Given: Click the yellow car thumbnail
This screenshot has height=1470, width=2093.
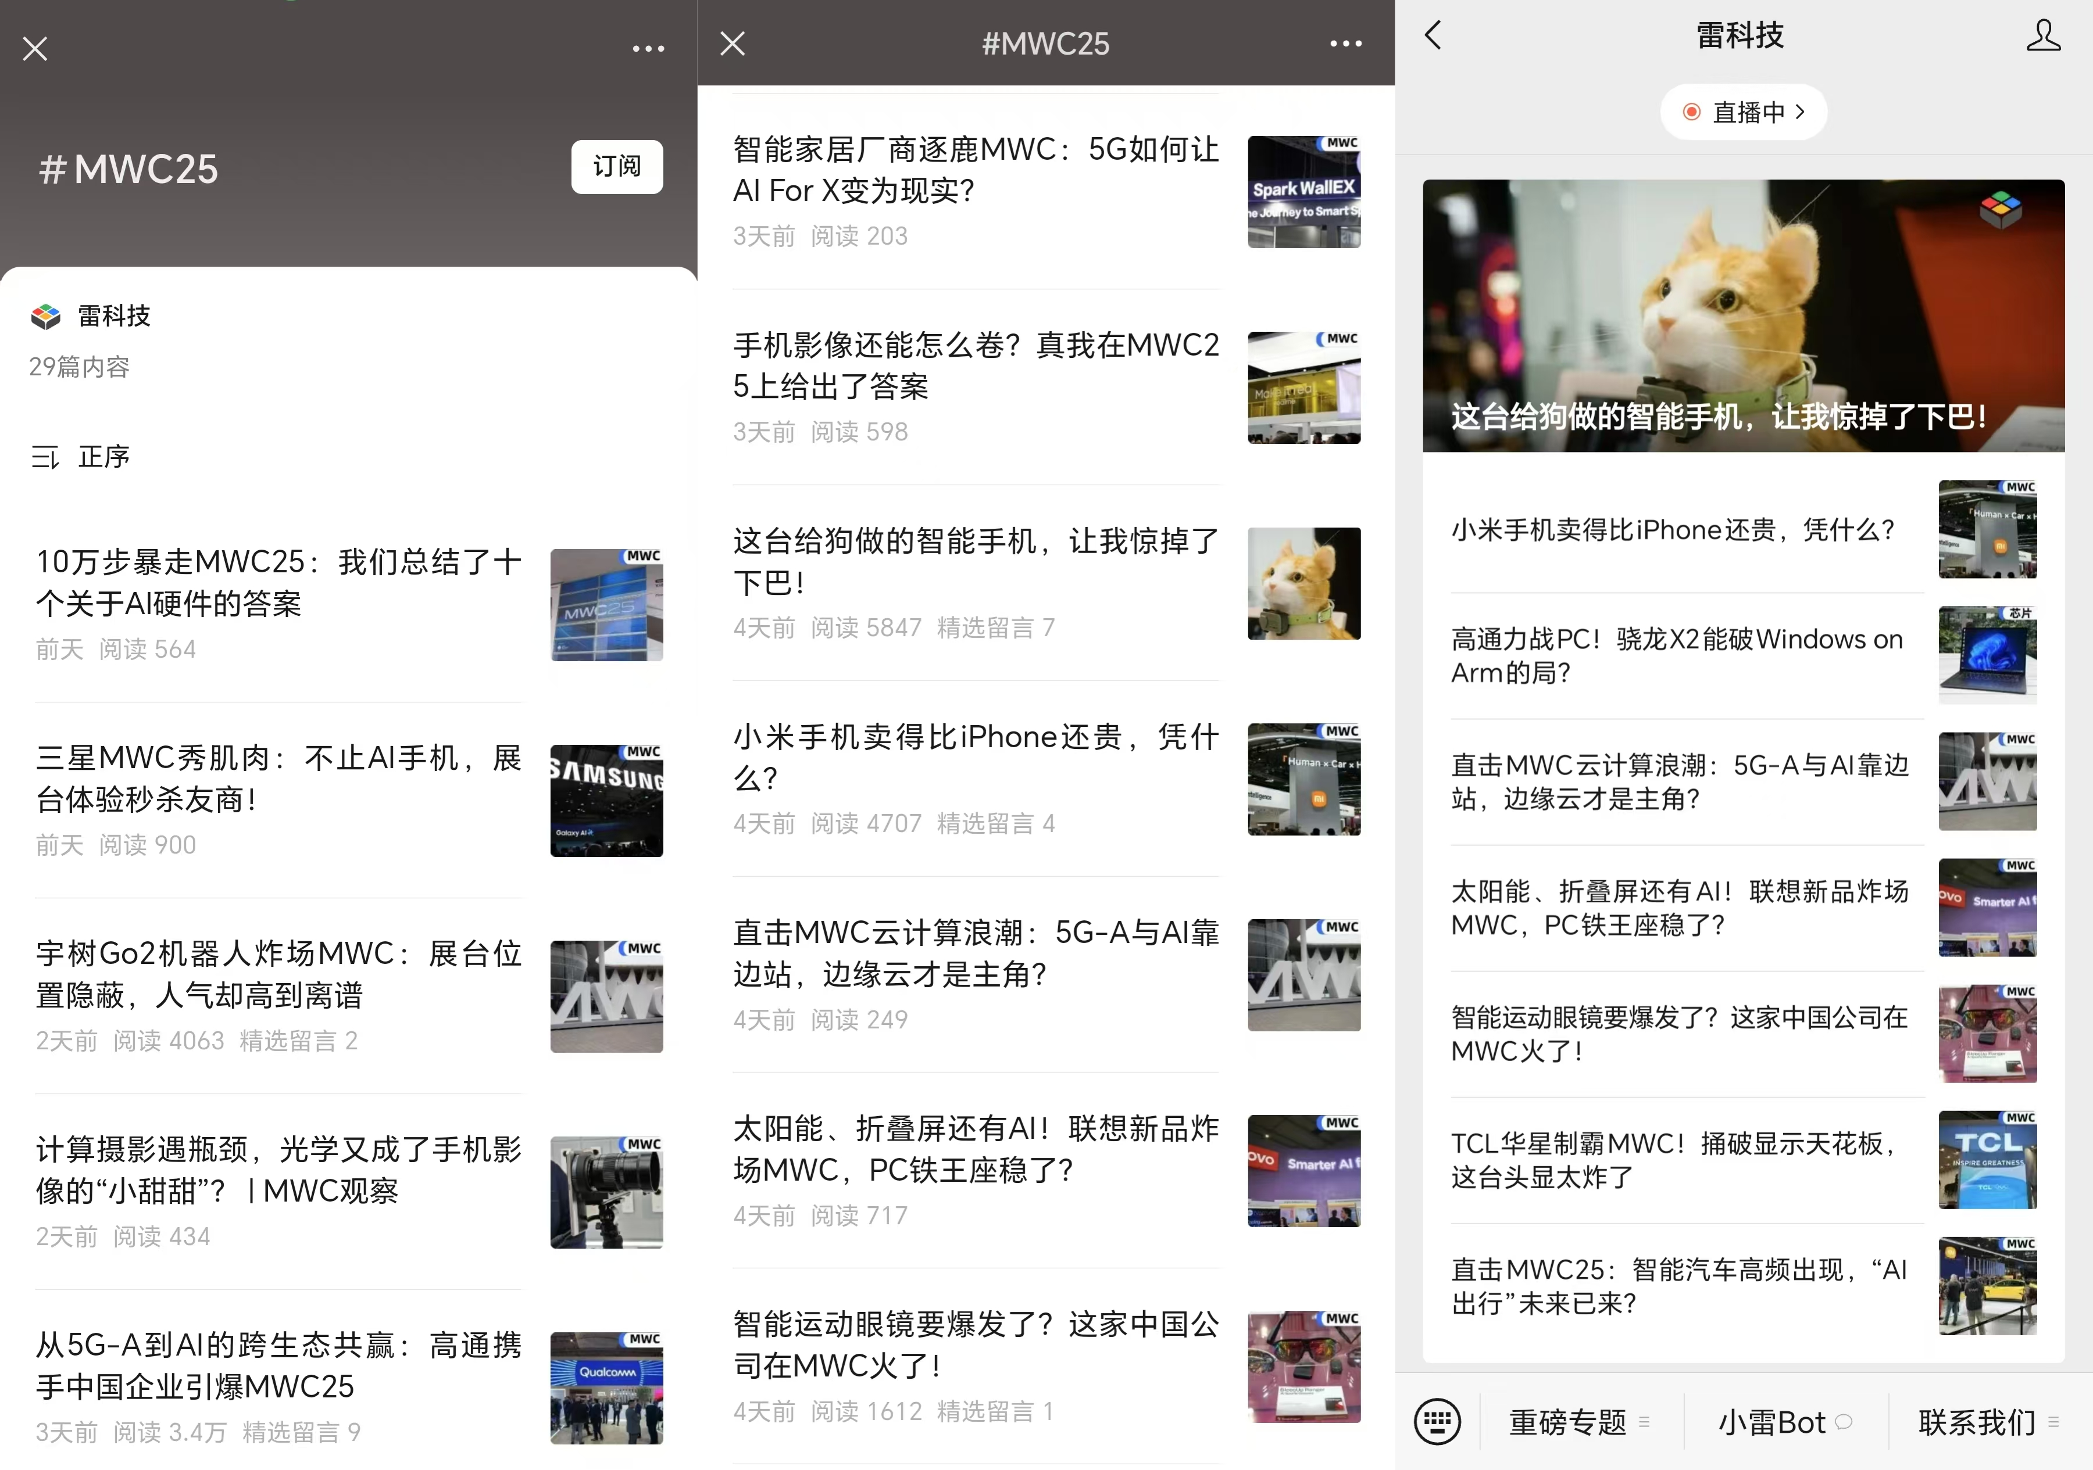Looking at the screenshot, I should tap(1987, 1286).
